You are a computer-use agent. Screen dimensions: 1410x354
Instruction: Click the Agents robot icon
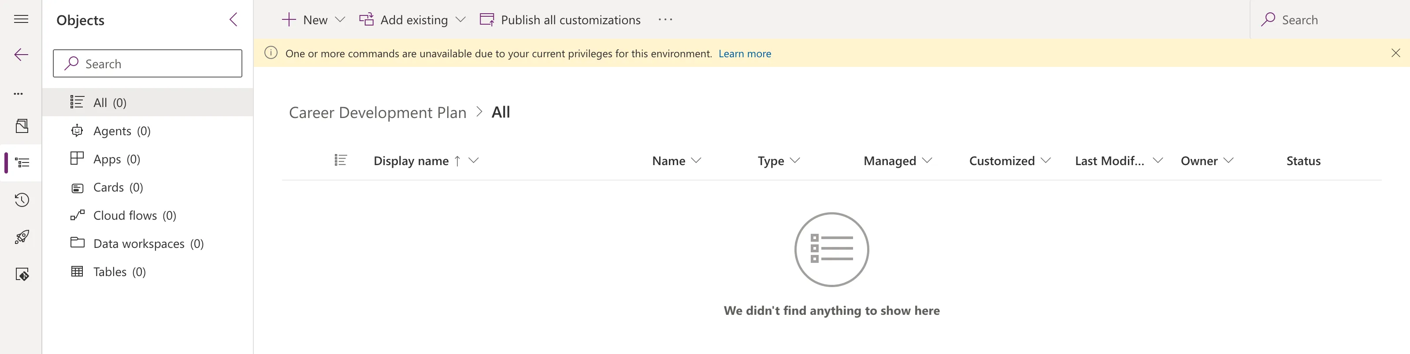click(77, 130)
